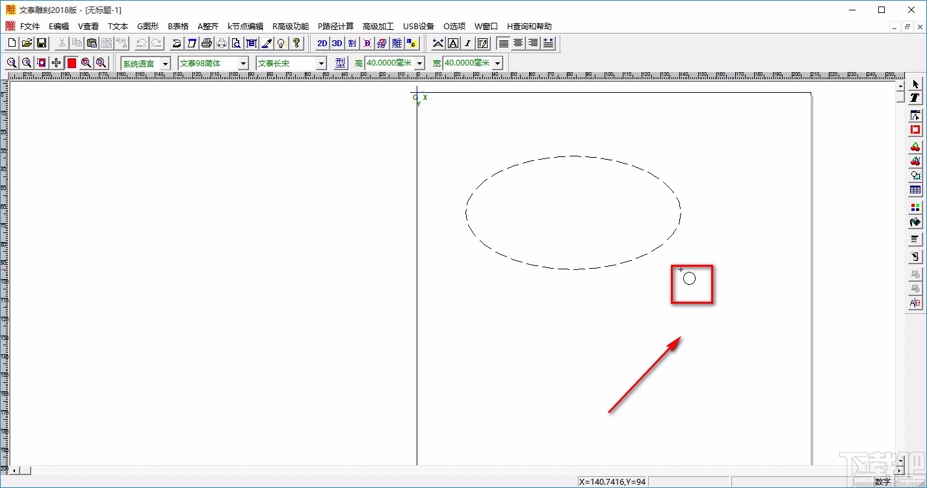Select the arrow pointer tool in right toolbar
Screen dimensions: 927x488
pyautogui.click(x=915, y=84)
